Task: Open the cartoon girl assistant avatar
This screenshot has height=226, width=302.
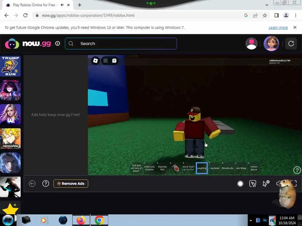Action: (271, 44)
